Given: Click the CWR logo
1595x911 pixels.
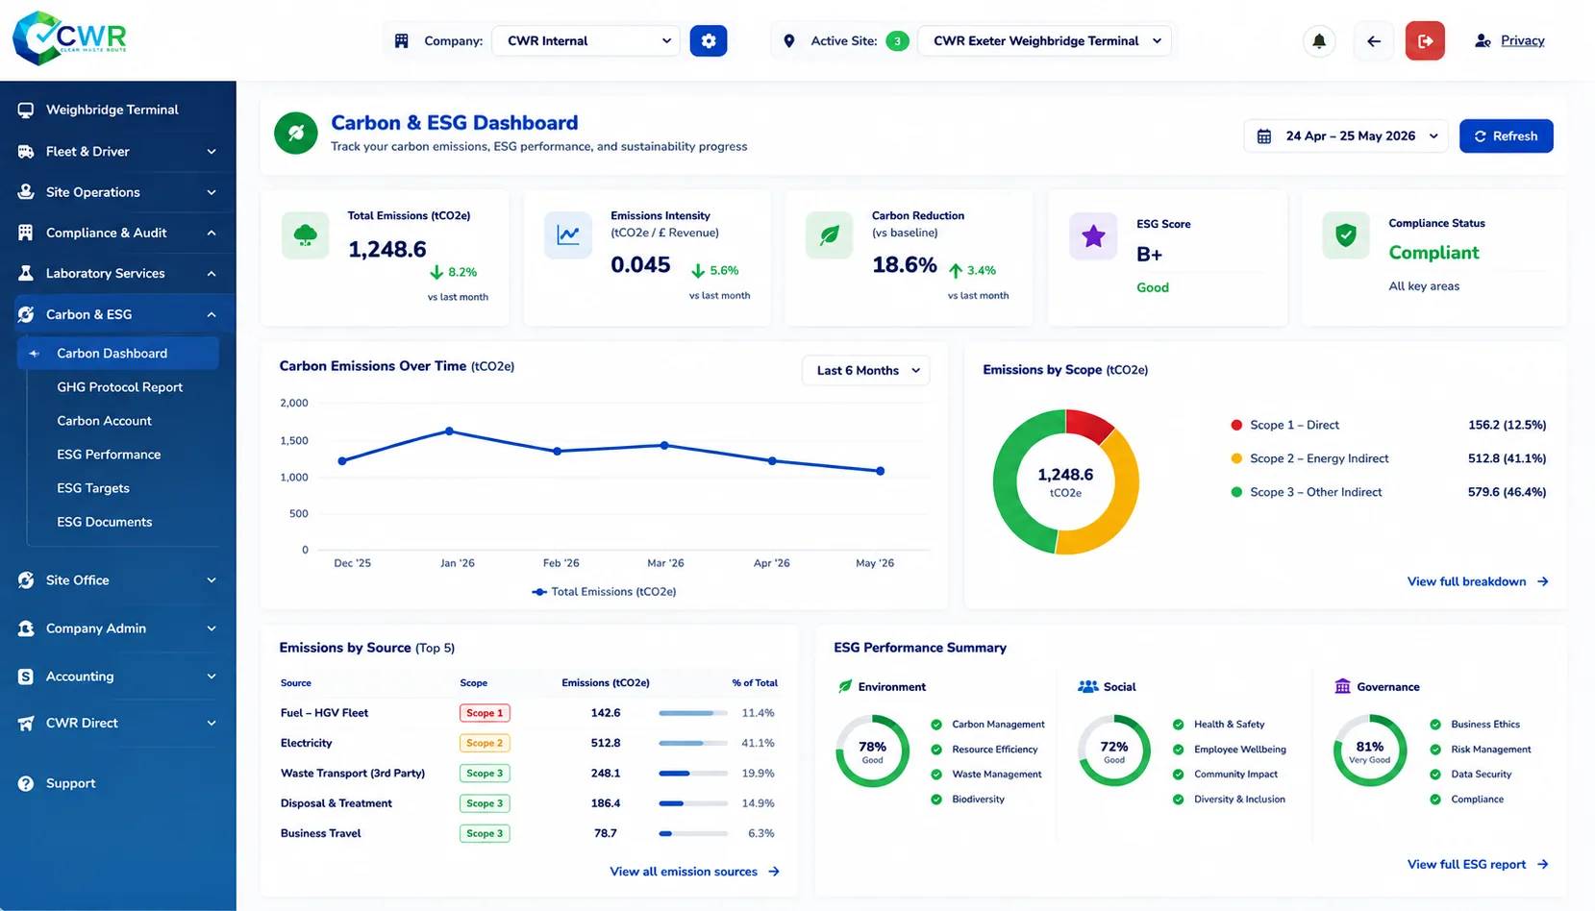Looking at the screenshot, I should 69,38.
